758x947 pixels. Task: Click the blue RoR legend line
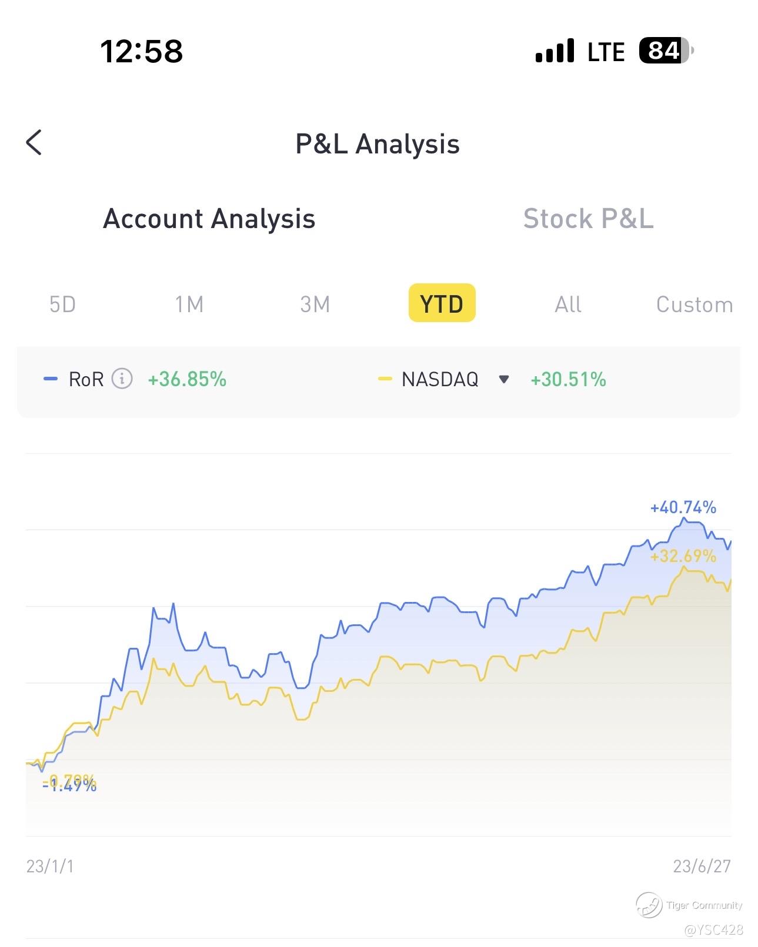pos(51,379)
